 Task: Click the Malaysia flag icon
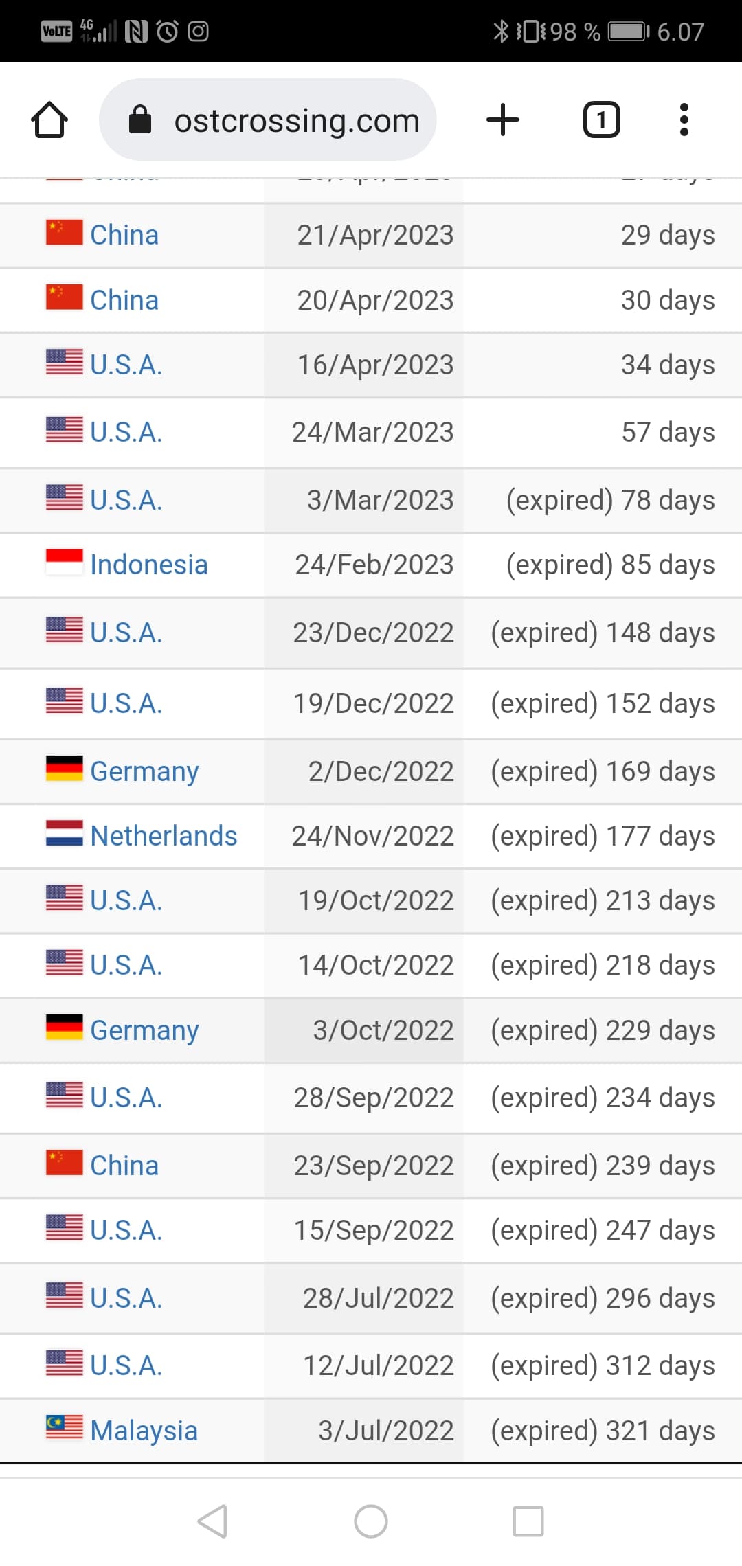pos(65,1427)
